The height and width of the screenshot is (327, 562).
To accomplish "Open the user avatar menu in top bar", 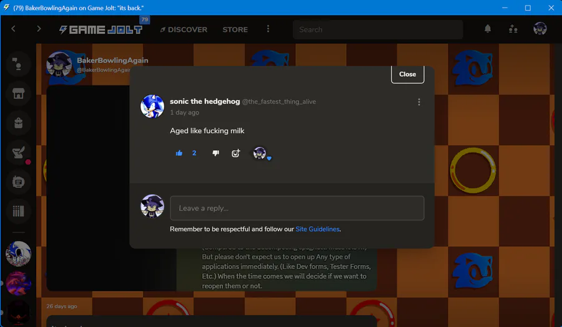I will click(540, 29).
